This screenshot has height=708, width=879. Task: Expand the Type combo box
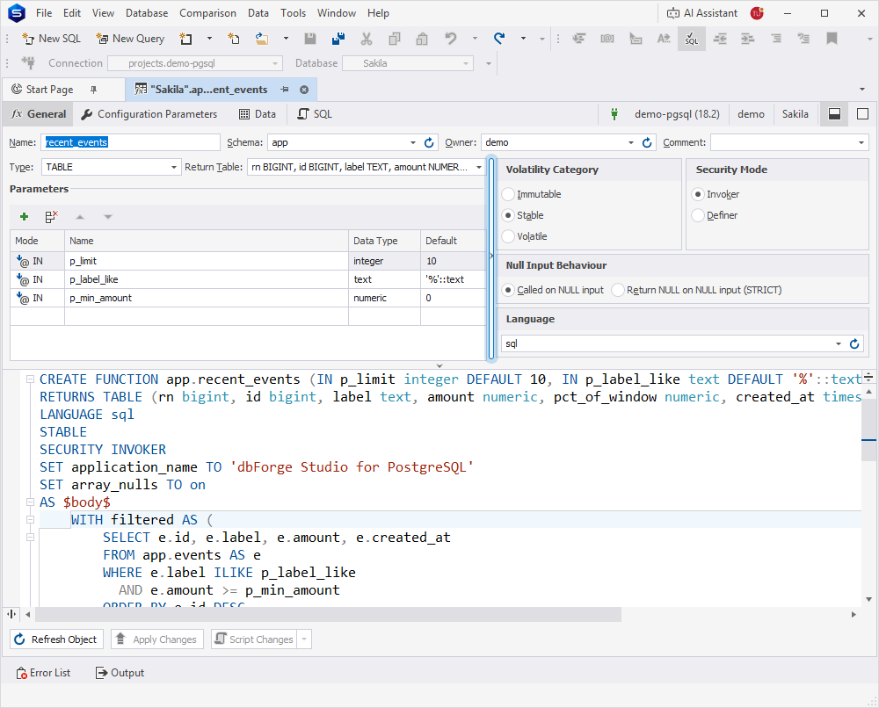click(x=174, y=168)
